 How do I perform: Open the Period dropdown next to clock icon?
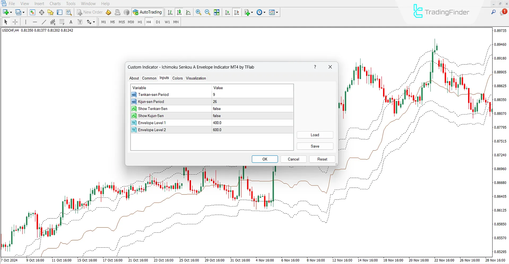pos(264,12)
